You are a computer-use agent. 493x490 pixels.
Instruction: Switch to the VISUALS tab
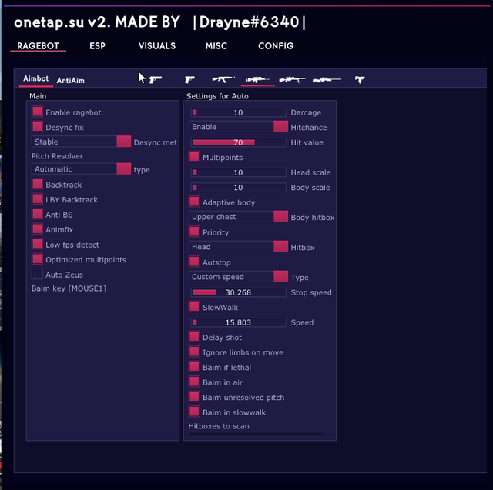156,46
